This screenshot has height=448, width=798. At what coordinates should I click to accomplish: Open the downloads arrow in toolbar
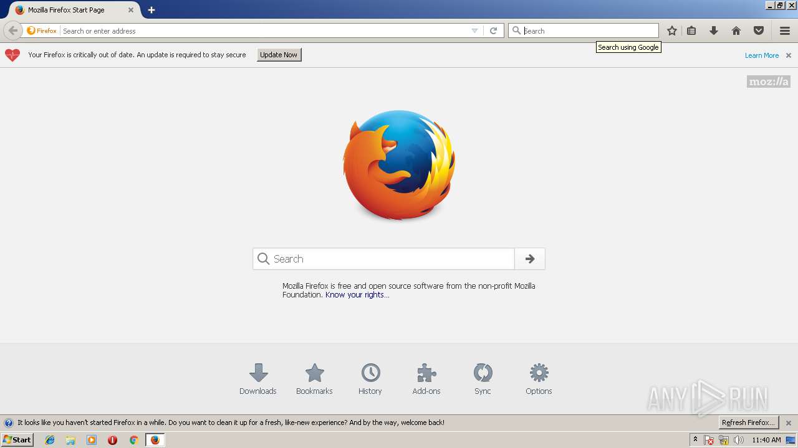click(714, 30)
